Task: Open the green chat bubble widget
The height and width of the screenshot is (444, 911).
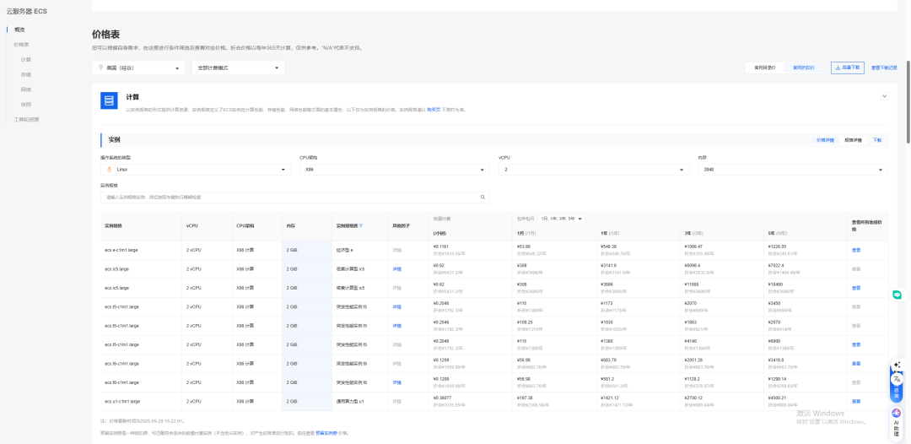Action: [x=897, y=295]
